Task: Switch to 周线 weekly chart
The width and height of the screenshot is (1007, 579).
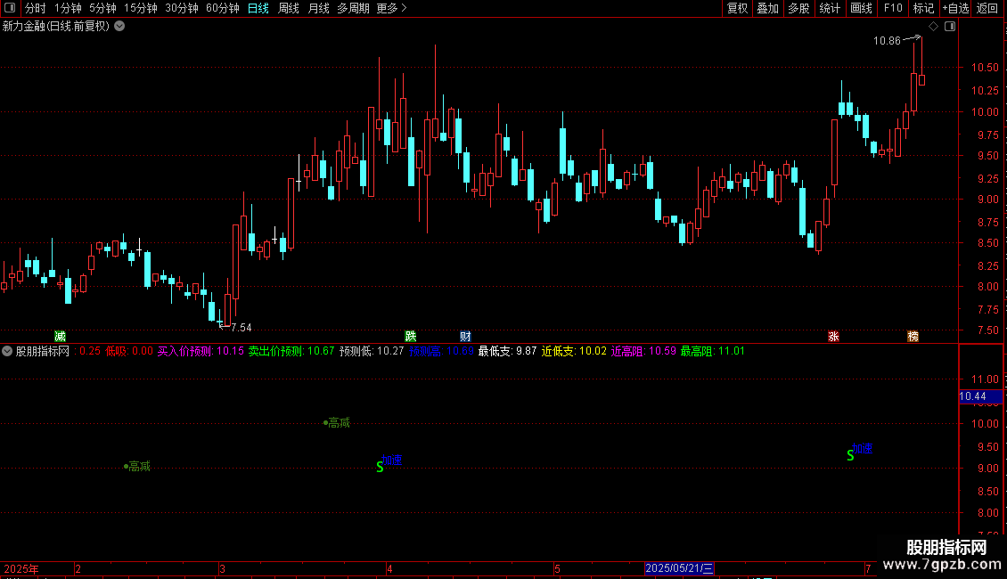Action: (289, 8)
